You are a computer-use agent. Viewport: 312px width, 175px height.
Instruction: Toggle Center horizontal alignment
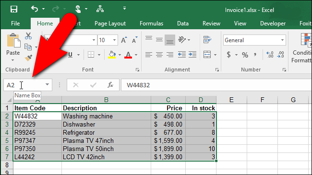[159, 55]
